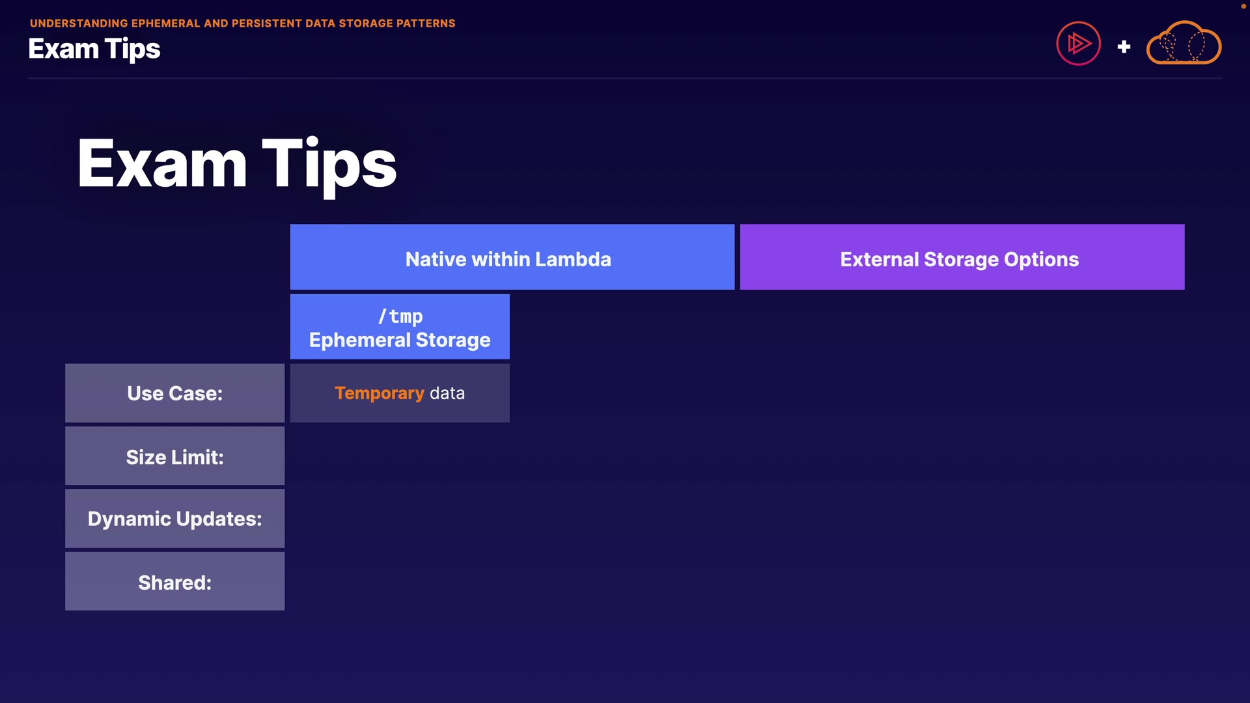Choose the Dynamic Updates row label
Image resolution: width=1250 pixels, height=703 pixels.
pyautogui.click(x=174, y=519)
